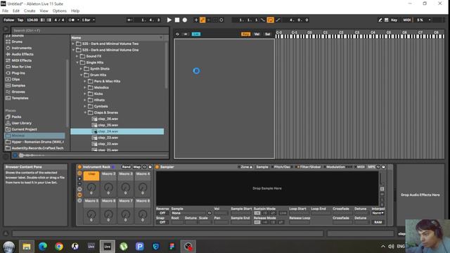Toggle the Instrument Rack device activator

pos(79,167)
